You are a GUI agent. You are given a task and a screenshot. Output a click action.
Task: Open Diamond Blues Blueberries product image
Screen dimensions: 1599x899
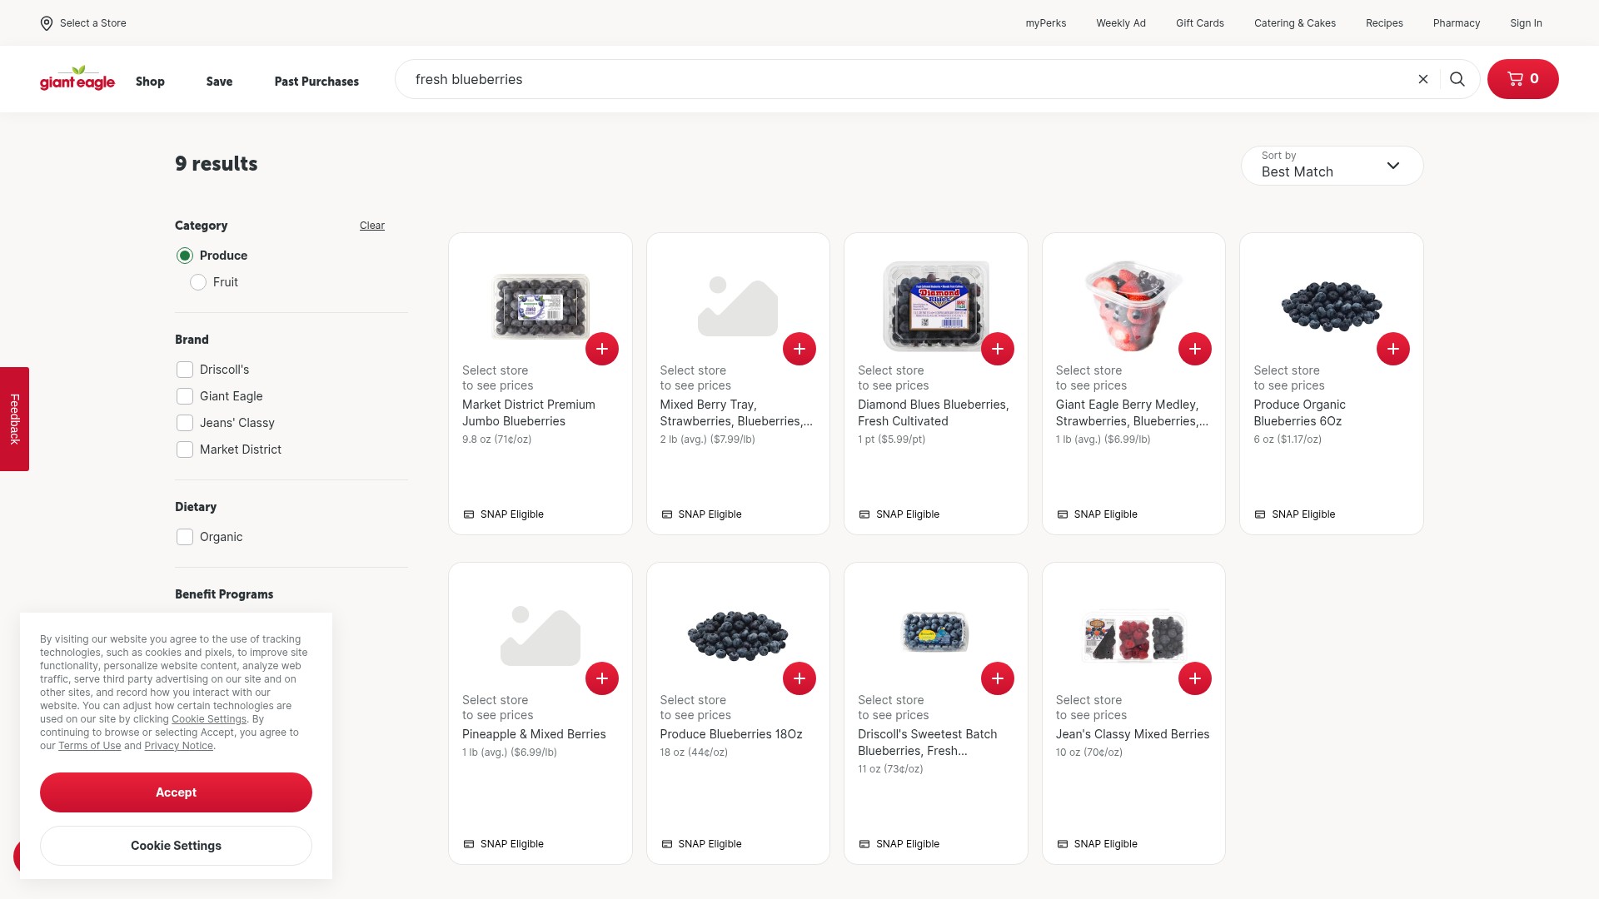coord(936,306)
